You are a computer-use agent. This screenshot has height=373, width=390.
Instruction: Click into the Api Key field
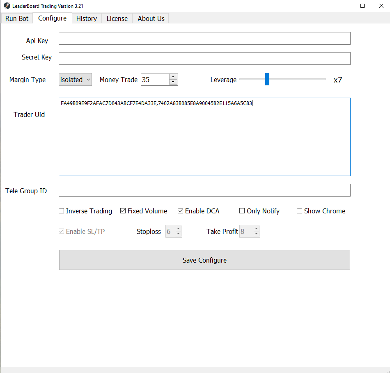click(x=204, y=38)
